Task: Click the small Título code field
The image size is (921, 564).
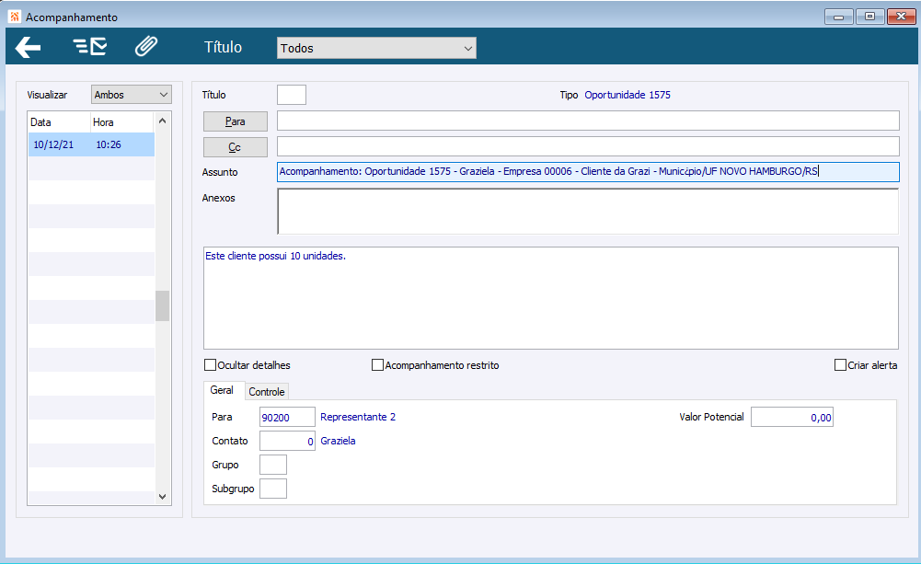Action: 292,95
